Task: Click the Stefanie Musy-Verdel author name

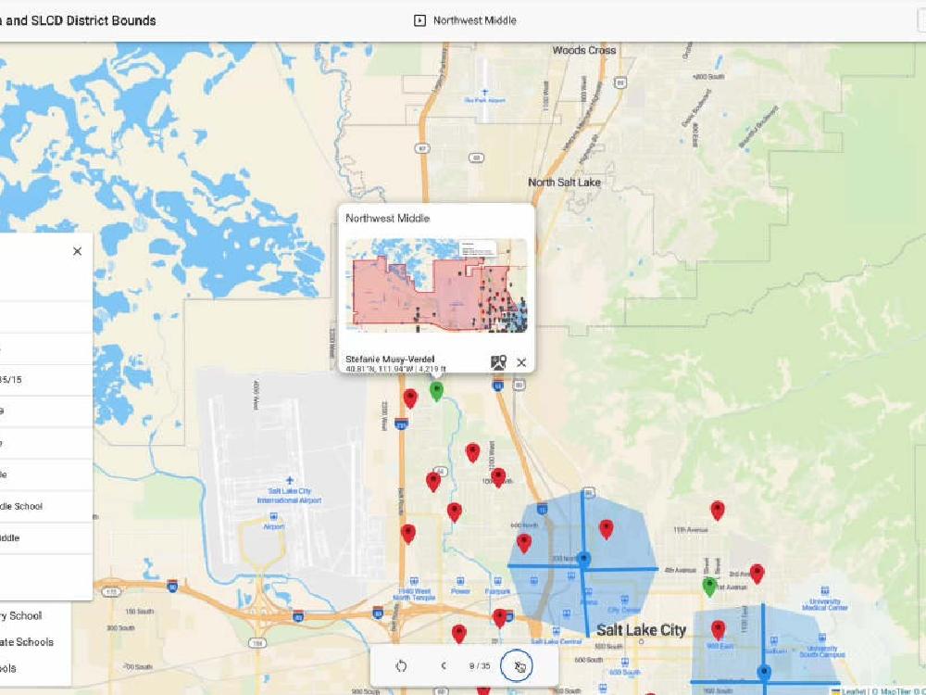Action: point(390,359)
